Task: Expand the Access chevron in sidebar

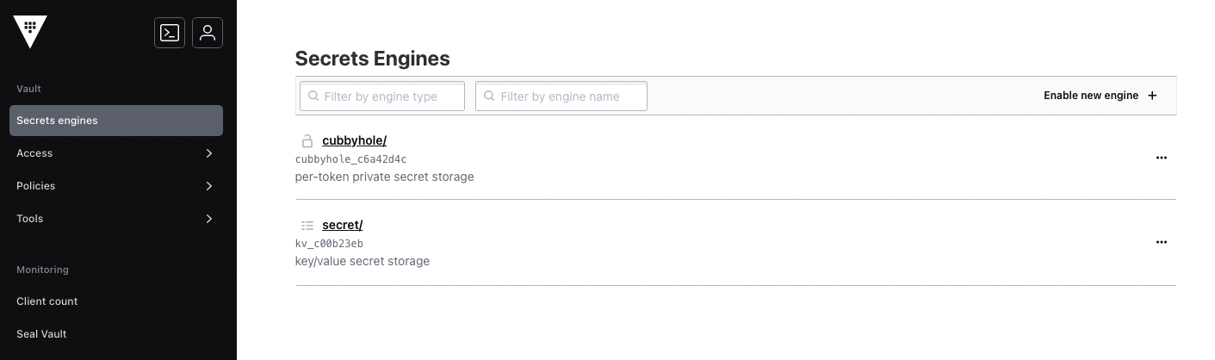Action: click(209, 153)
